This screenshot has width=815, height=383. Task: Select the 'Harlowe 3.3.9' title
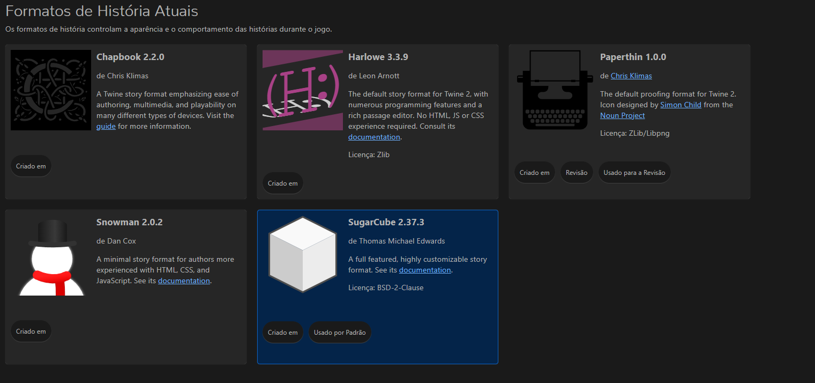click(378, 57)
